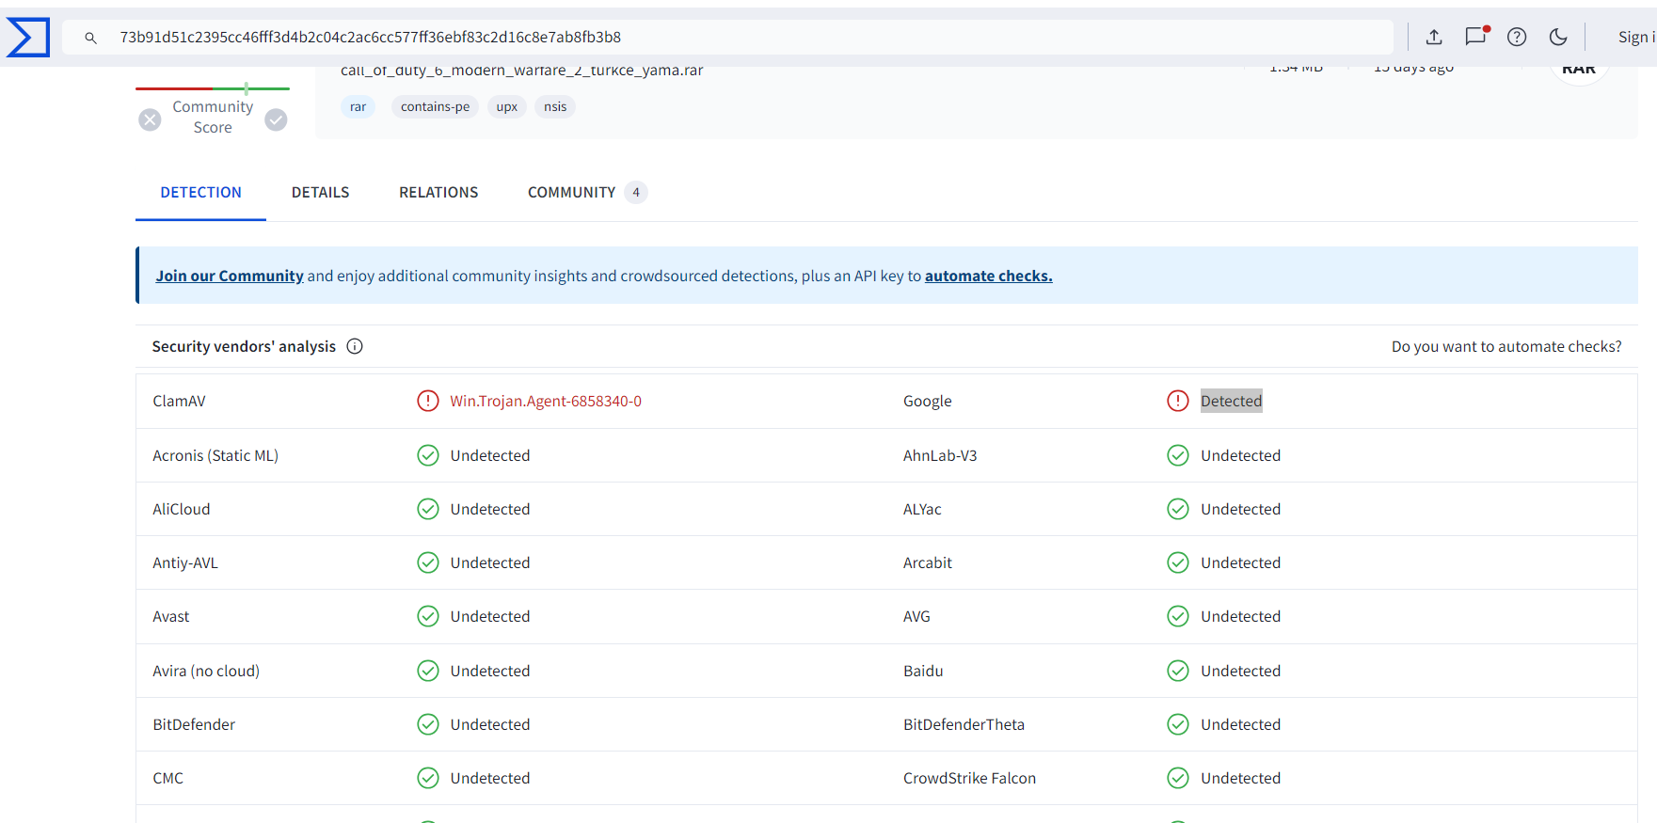Click the Join our Community link
This screenshot has height=823, width=1657.
point(230,276)
